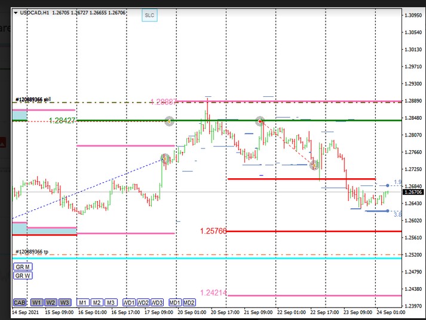This screenshot has width=426, height=320.
Task: Click the current price 1.26706 tag
Action: pos(413,192)
